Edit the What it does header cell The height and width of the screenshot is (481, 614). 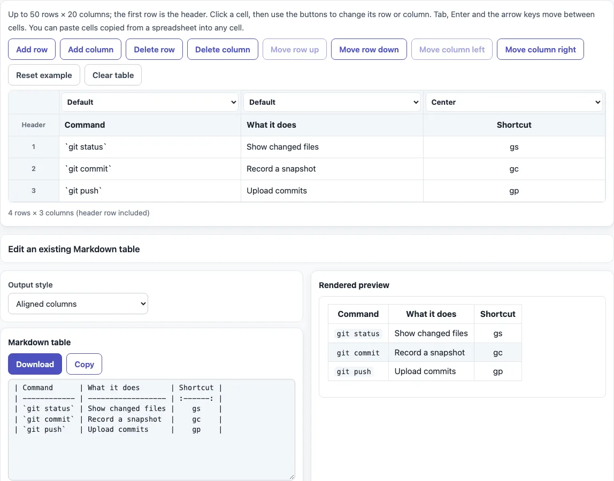[332, 125]
